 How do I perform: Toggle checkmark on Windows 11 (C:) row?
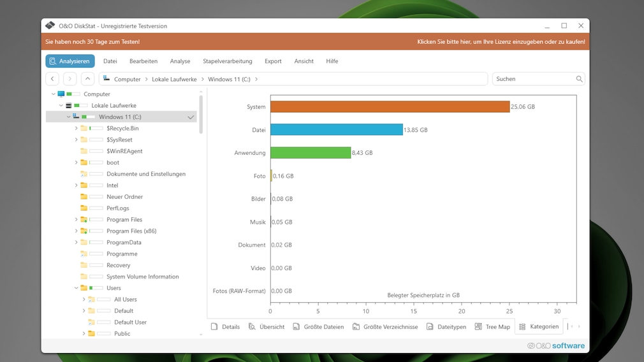(191, 117)
